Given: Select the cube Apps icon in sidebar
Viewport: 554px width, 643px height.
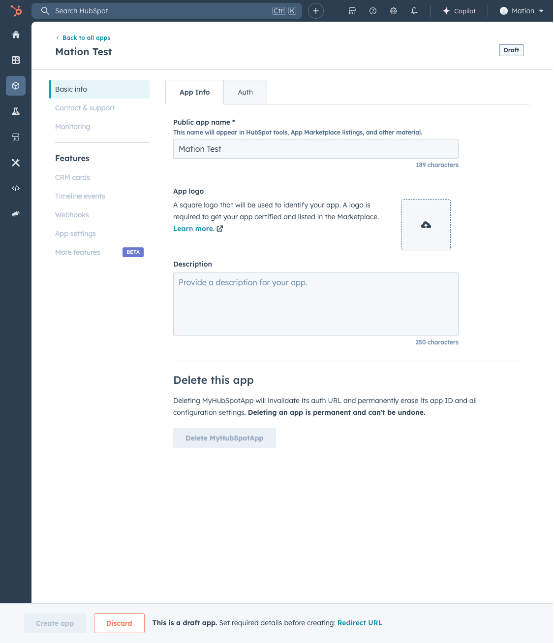Looking at the screenshot, I should (x=16, y=86).
